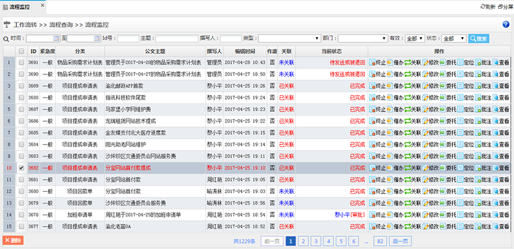The height and width of the screenshot is (249, 514).
Task: Click 待发送或被退回 status in row 3690
Action: coord(348,74)
